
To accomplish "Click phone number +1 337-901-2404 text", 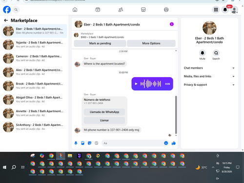I will pos(94,103).
